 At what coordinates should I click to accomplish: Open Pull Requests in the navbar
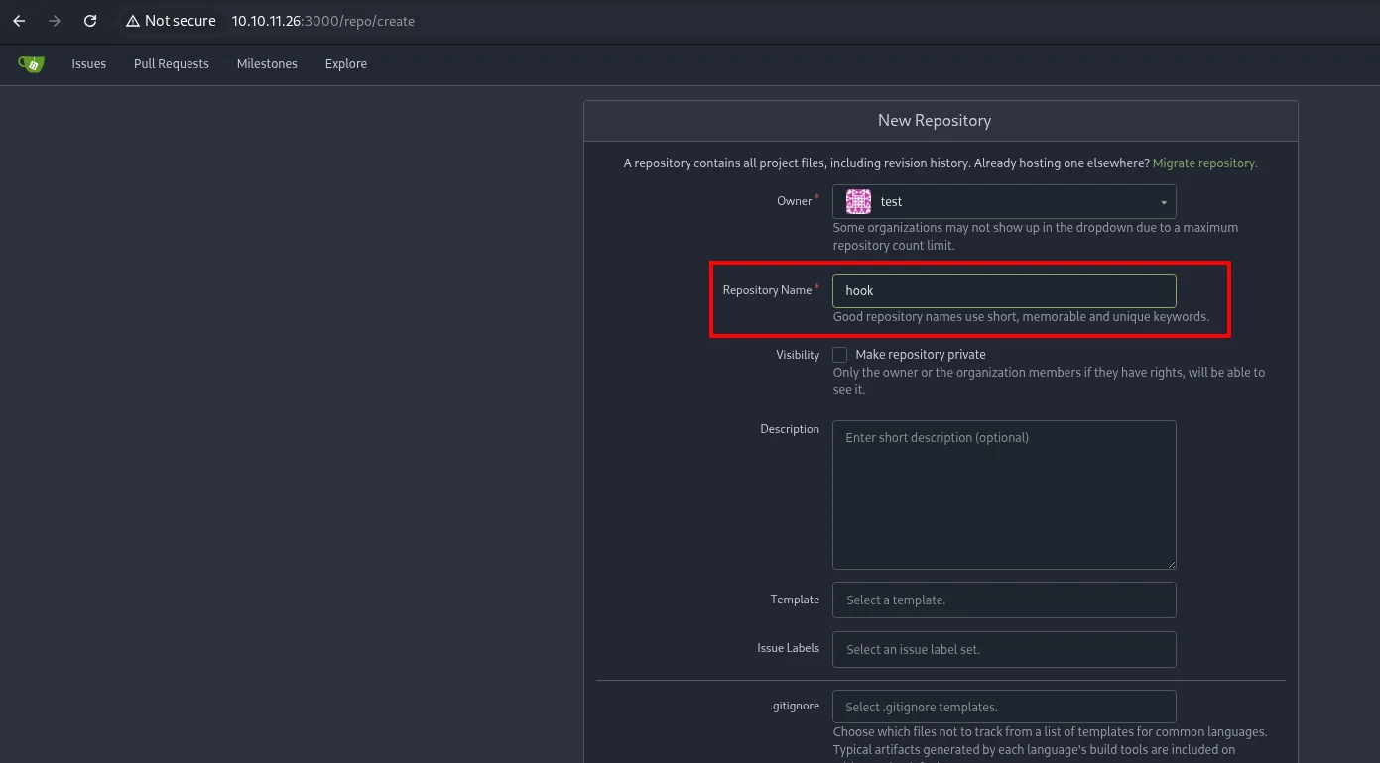[x=172, y=64]
